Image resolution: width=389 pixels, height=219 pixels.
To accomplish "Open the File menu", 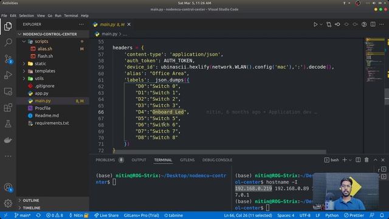I will 4,15.
